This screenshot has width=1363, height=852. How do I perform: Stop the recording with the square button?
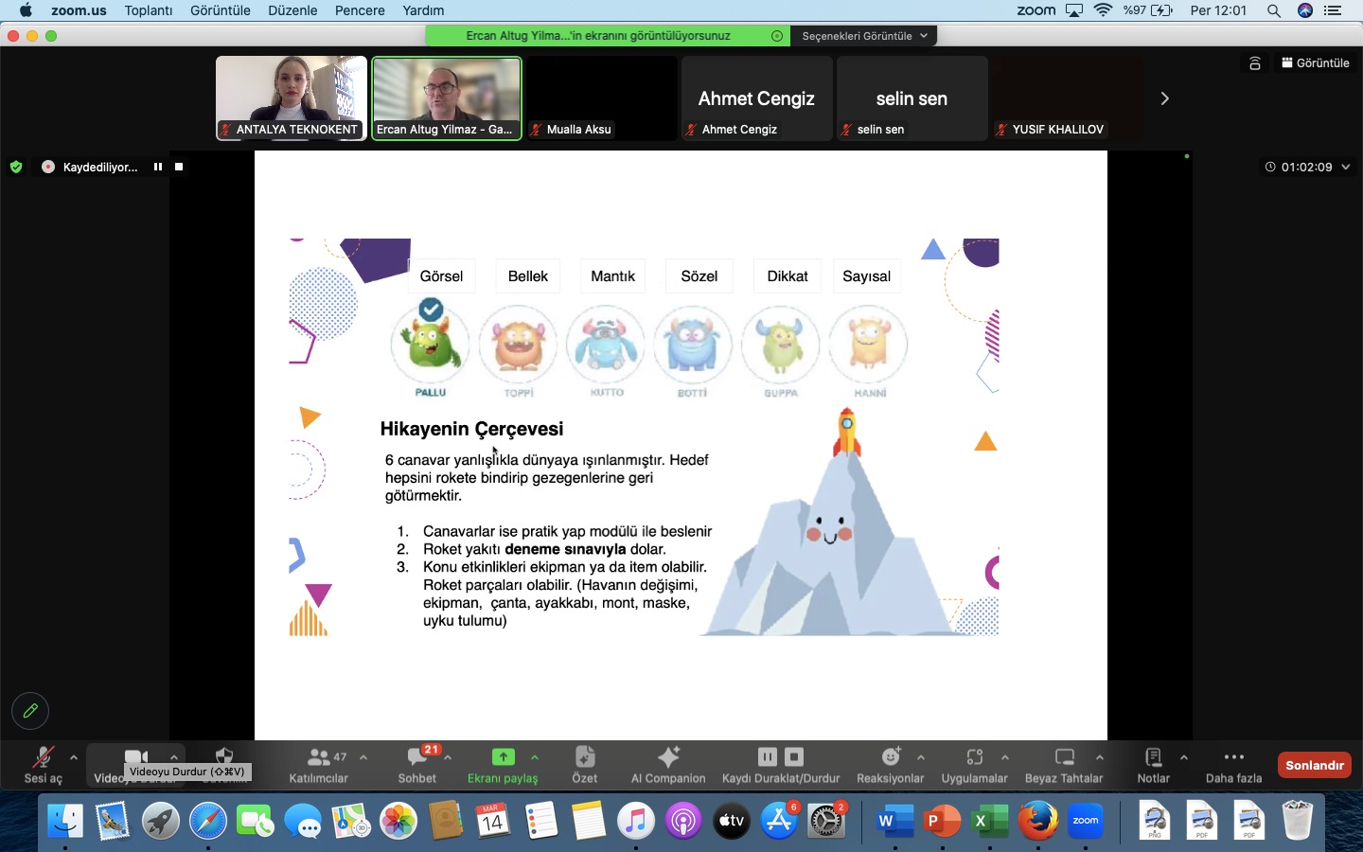tap(179, 167)
